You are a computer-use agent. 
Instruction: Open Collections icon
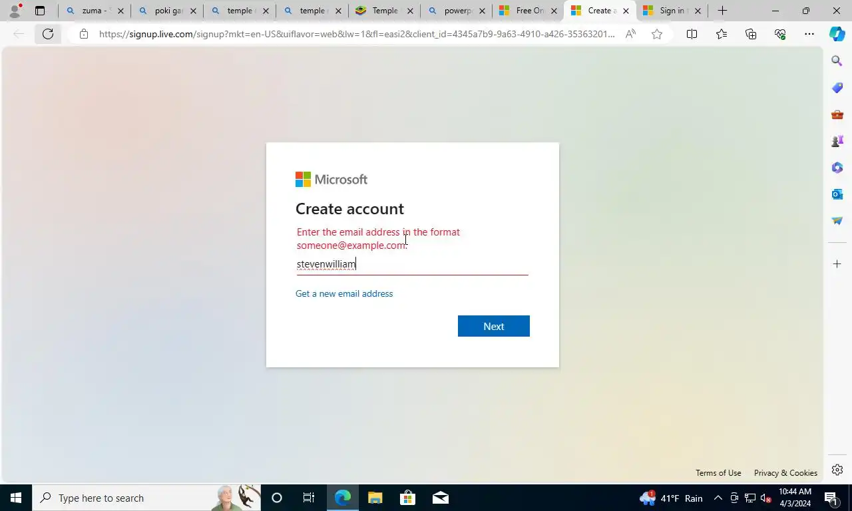pos(751,34)
